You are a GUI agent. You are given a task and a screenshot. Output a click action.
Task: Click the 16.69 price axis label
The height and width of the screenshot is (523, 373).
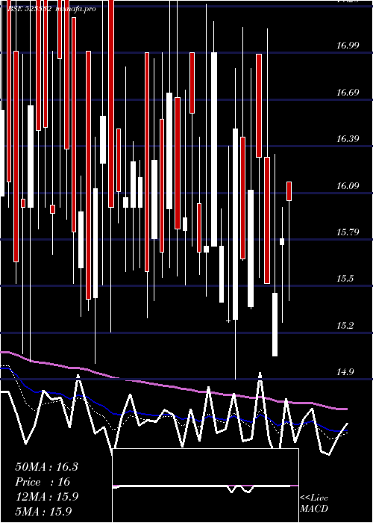point(348,92)
